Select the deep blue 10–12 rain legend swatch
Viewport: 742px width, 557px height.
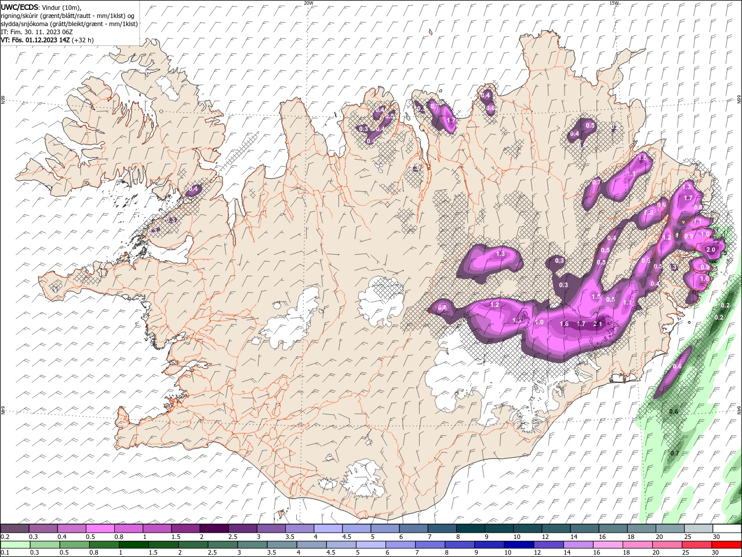pyautogui.click(x=519, y=545)
